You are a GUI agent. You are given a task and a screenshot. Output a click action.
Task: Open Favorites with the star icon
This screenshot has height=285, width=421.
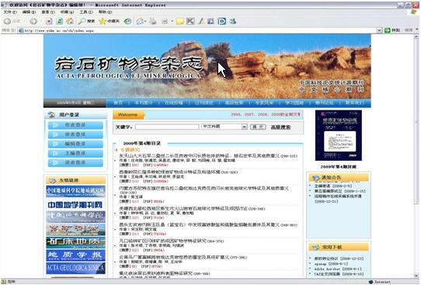[x=103, y=21]
